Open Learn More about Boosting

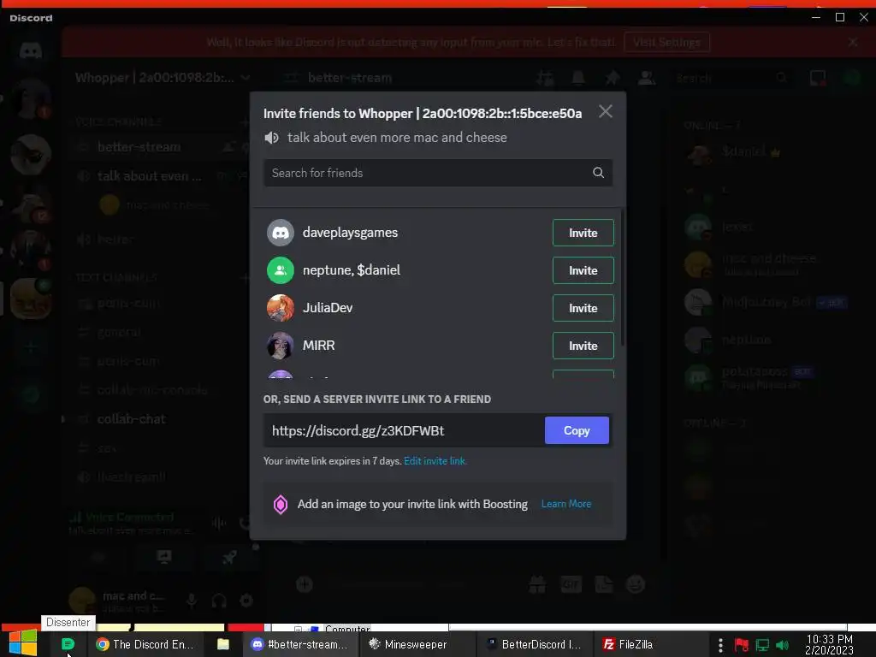point(566,504)
